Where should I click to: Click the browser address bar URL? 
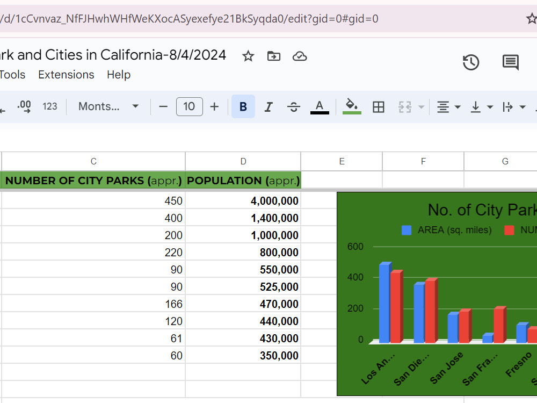pyautogui.click(x=189, y=18)
